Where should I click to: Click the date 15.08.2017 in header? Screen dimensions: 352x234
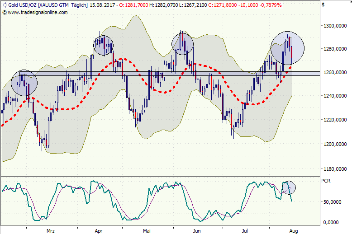[102, 5]
